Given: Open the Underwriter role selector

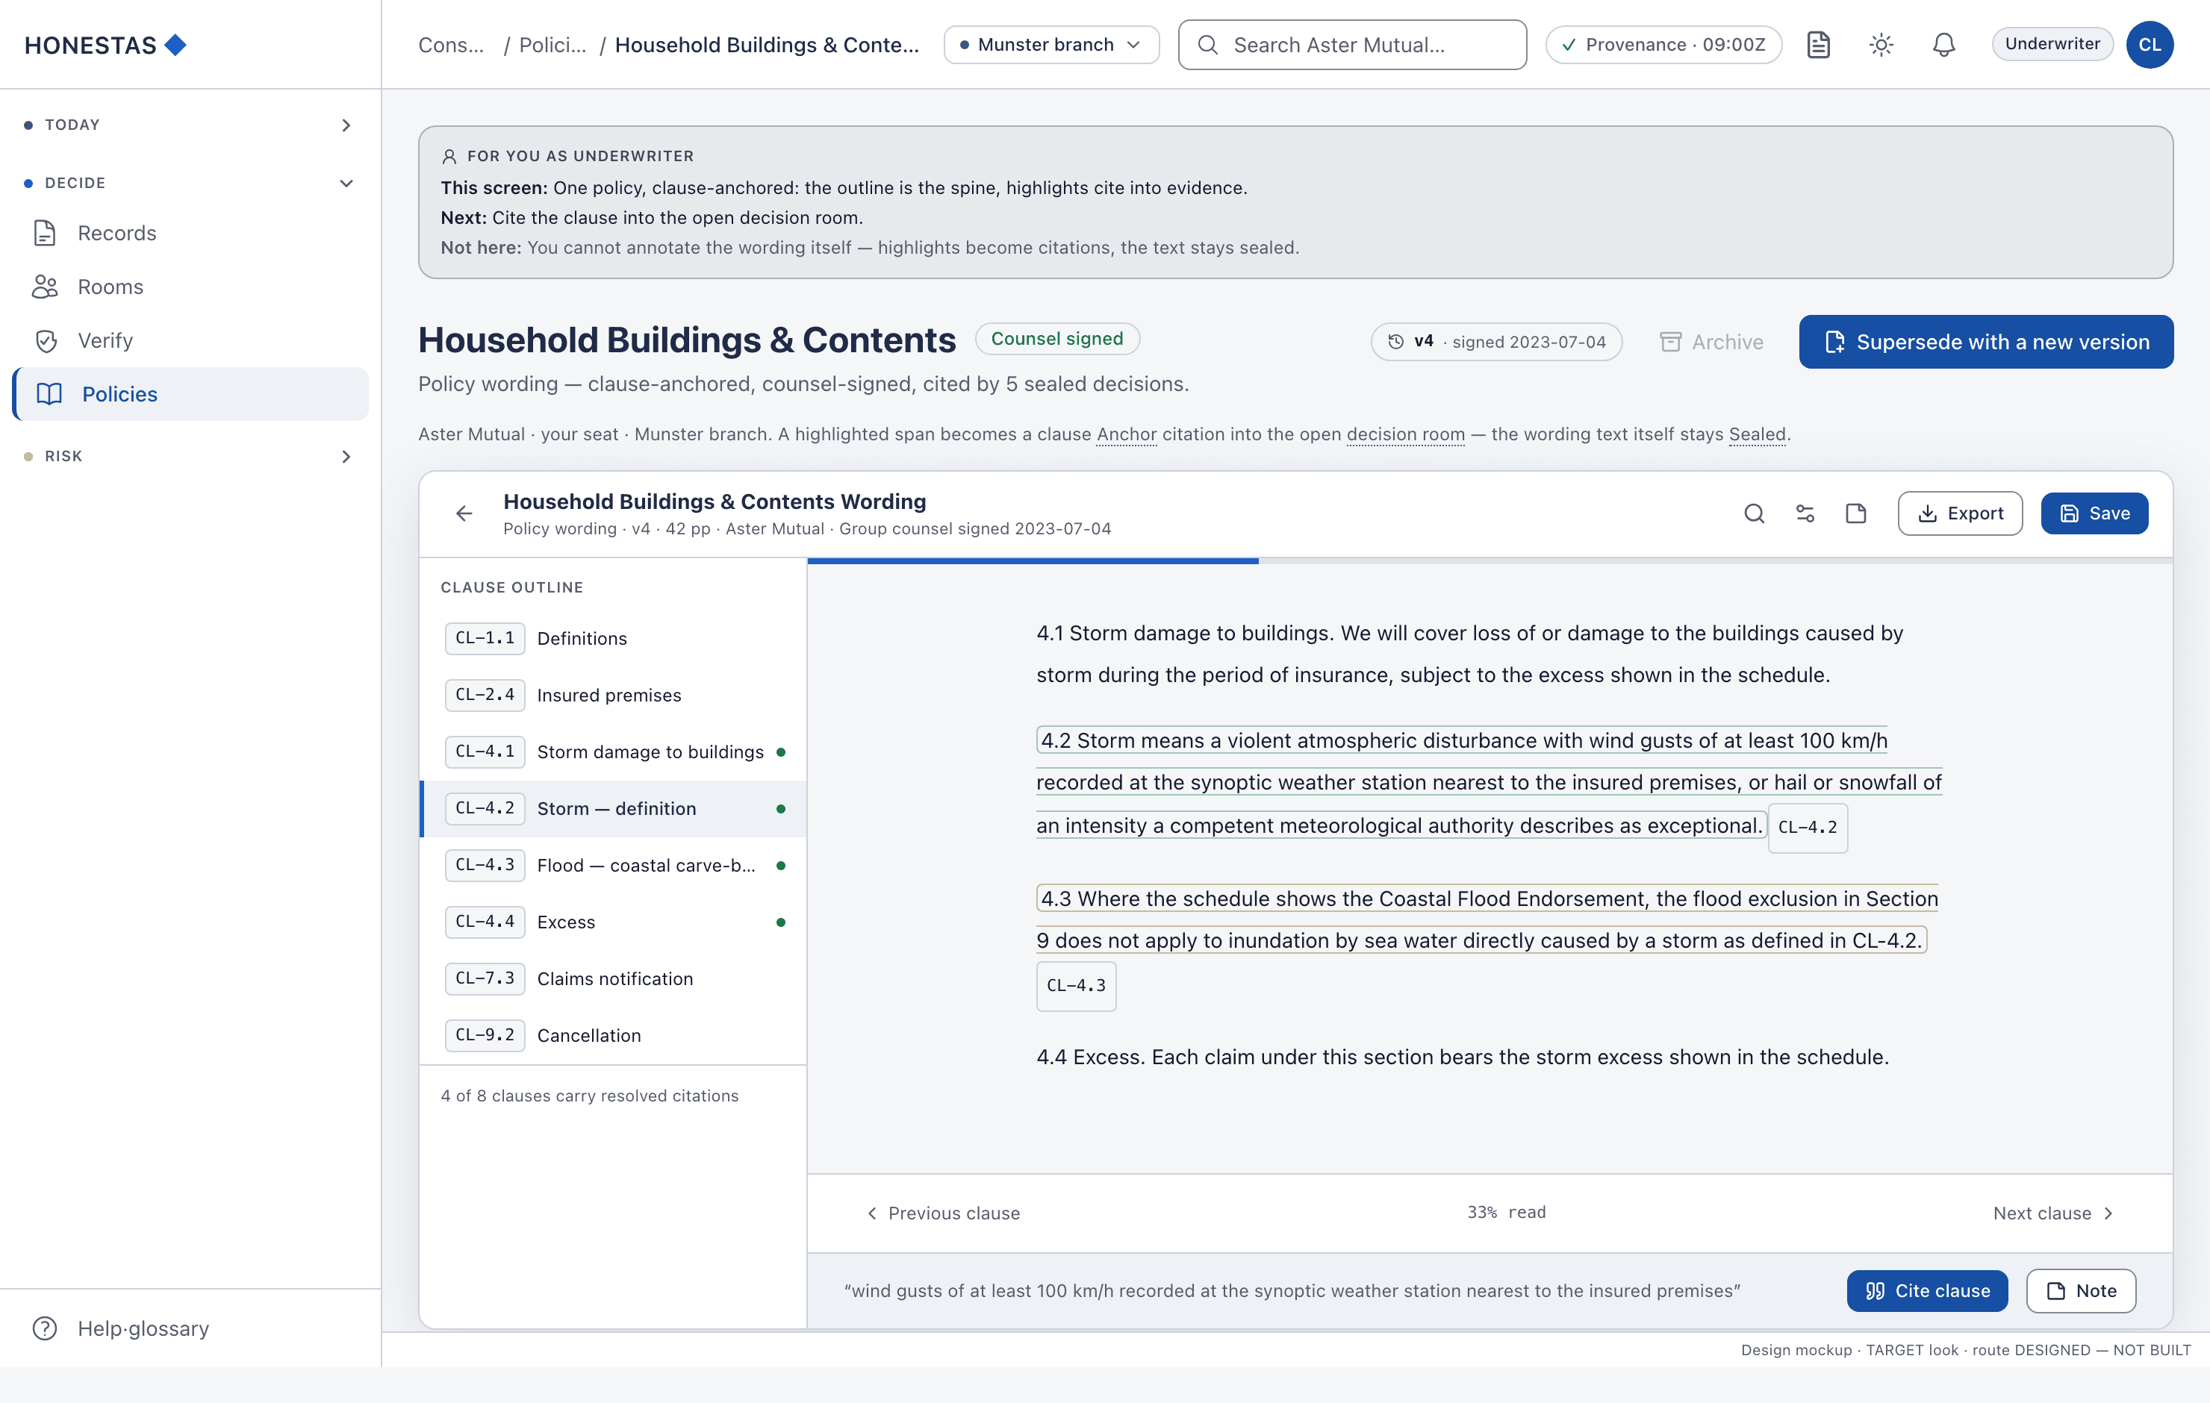Looking at the screenshot, I should click(2052, 44).
